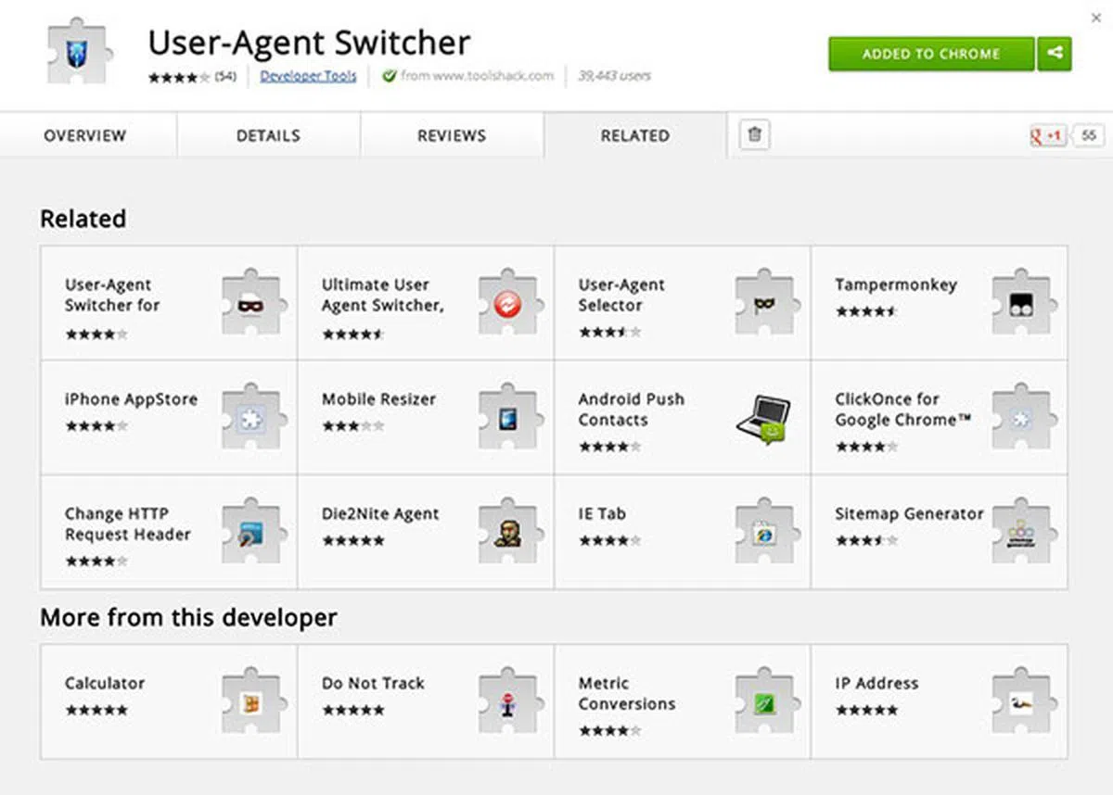1113x795 pixels.
Task: Click the User-Agent Switcher header thumbnail
Action: (77, 51)
